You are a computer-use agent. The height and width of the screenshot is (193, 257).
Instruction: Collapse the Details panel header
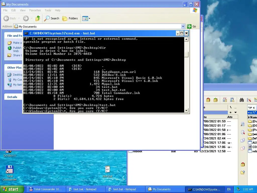coord(13,97)
